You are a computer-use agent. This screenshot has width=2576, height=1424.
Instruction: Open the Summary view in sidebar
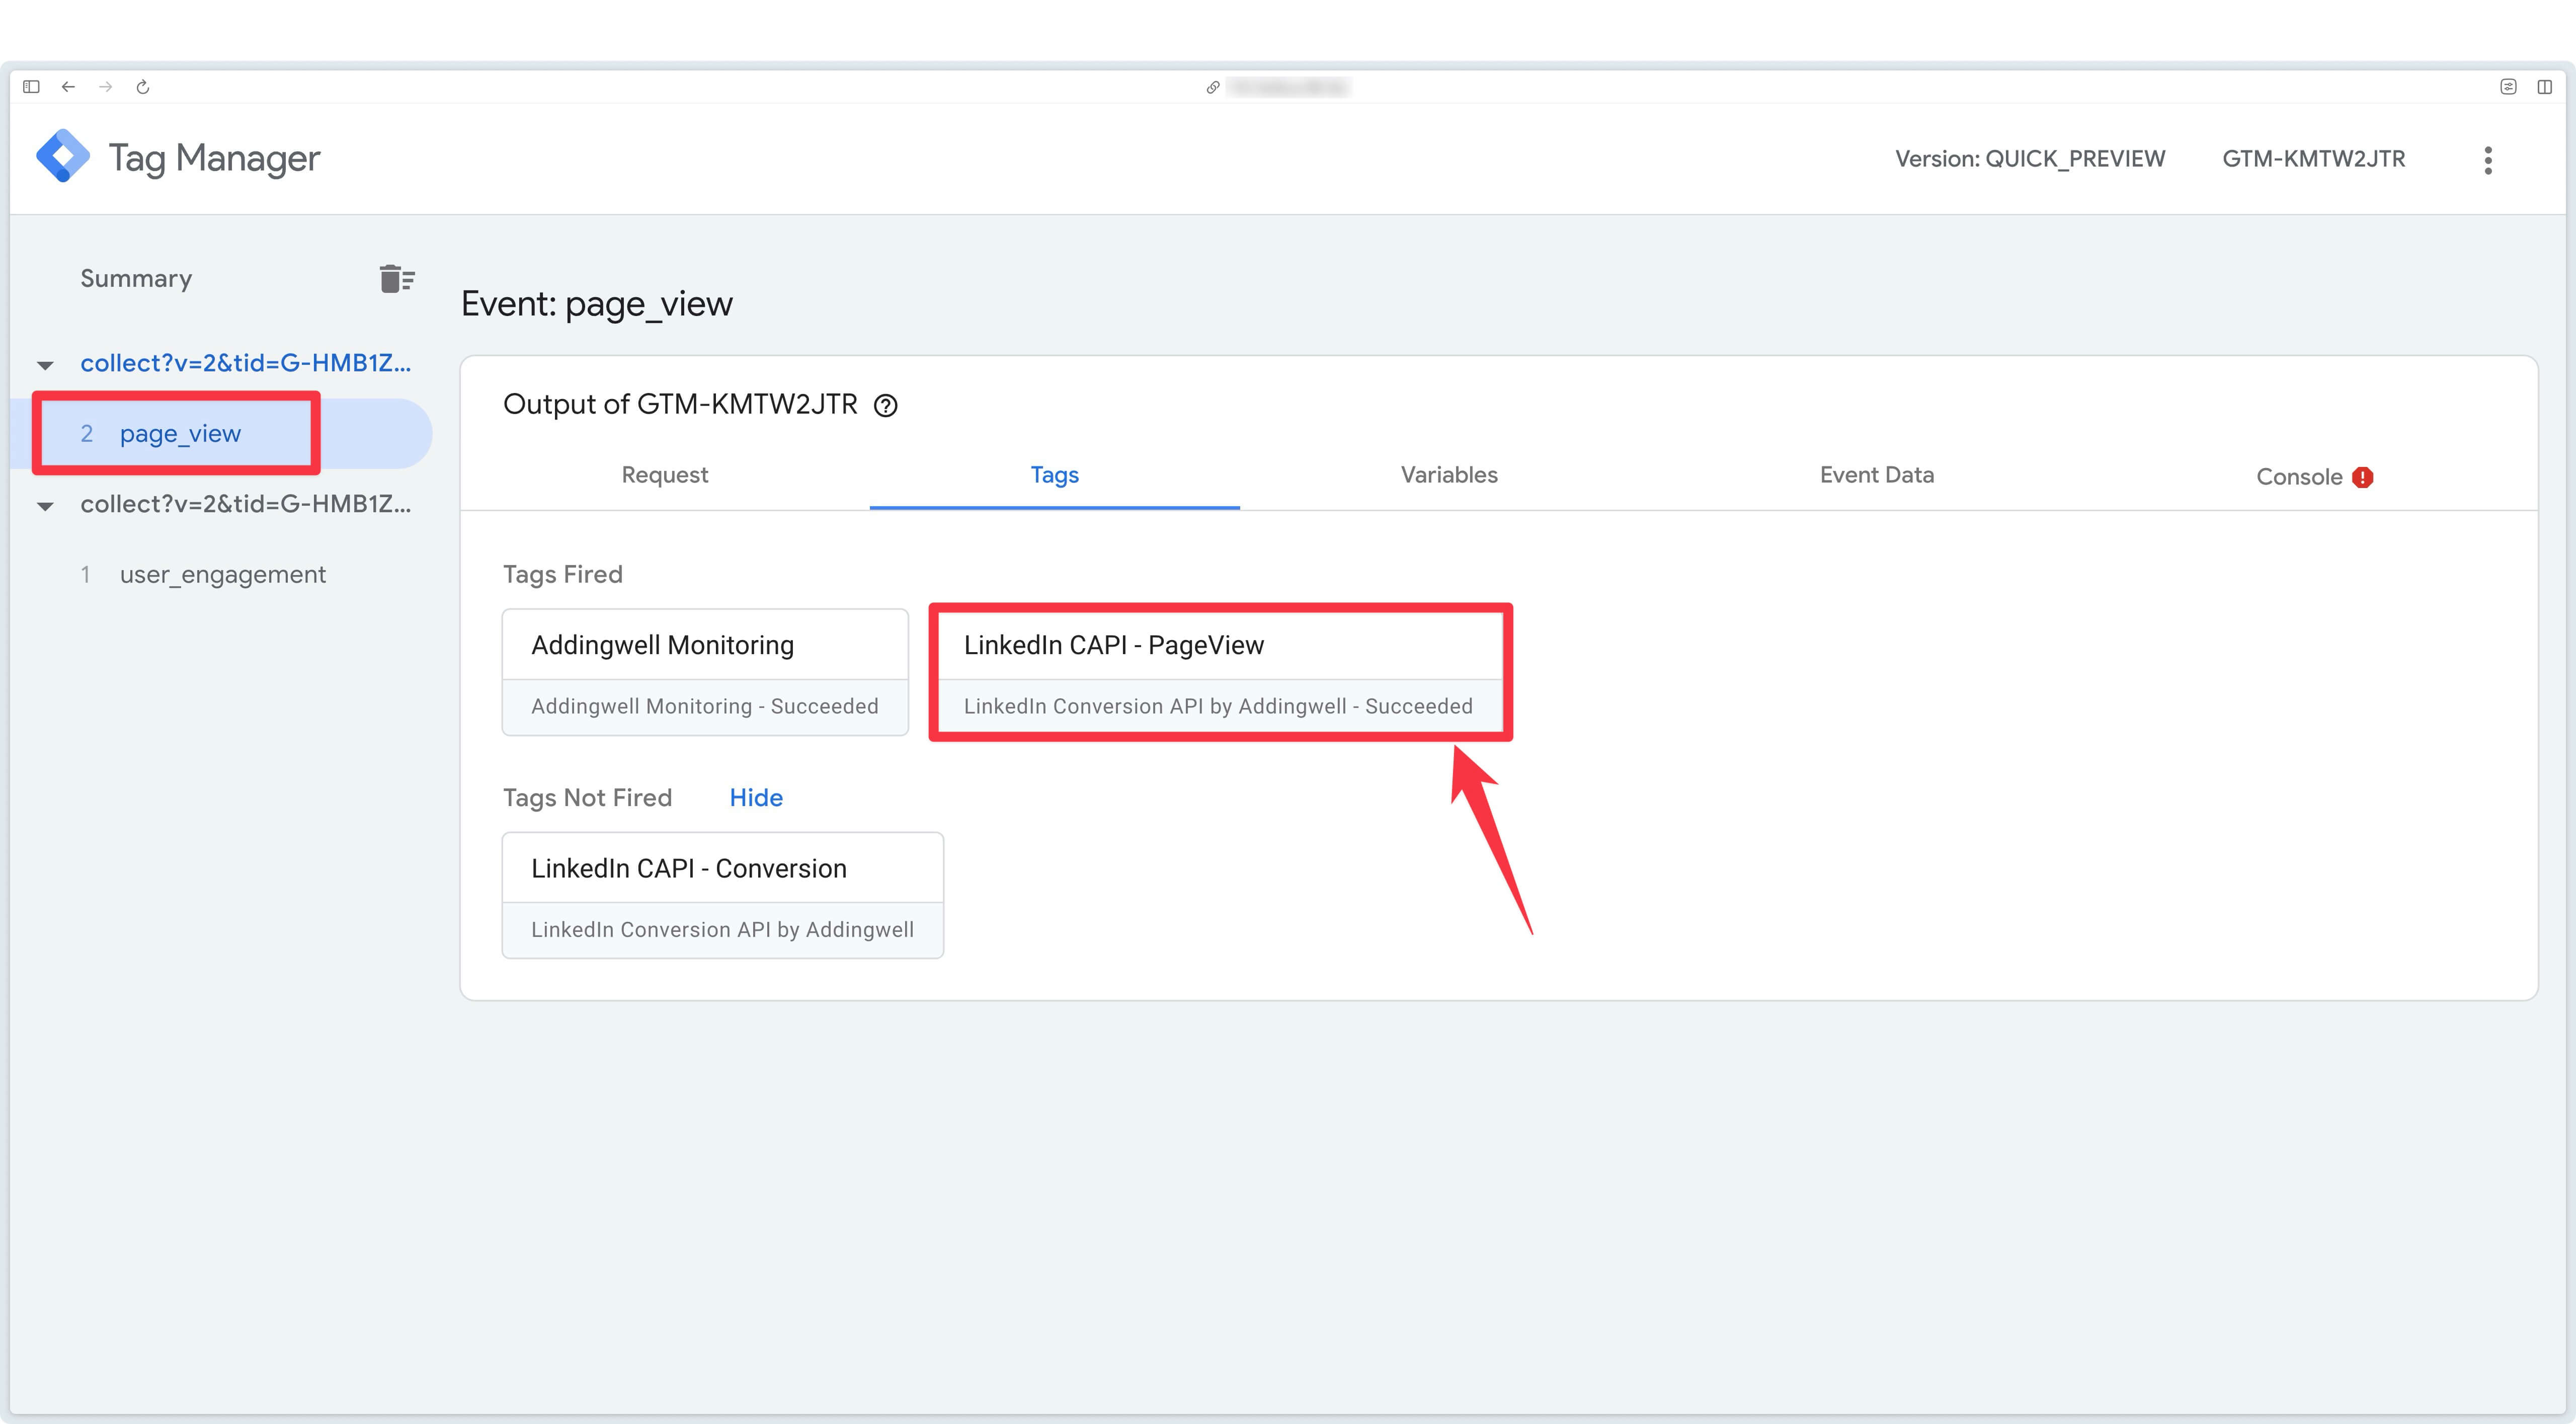(x=136, y=278)
